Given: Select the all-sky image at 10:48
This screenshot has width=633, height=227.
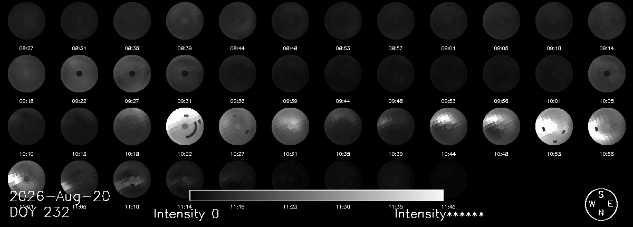Looking at the screenshot, I should 501,126.
